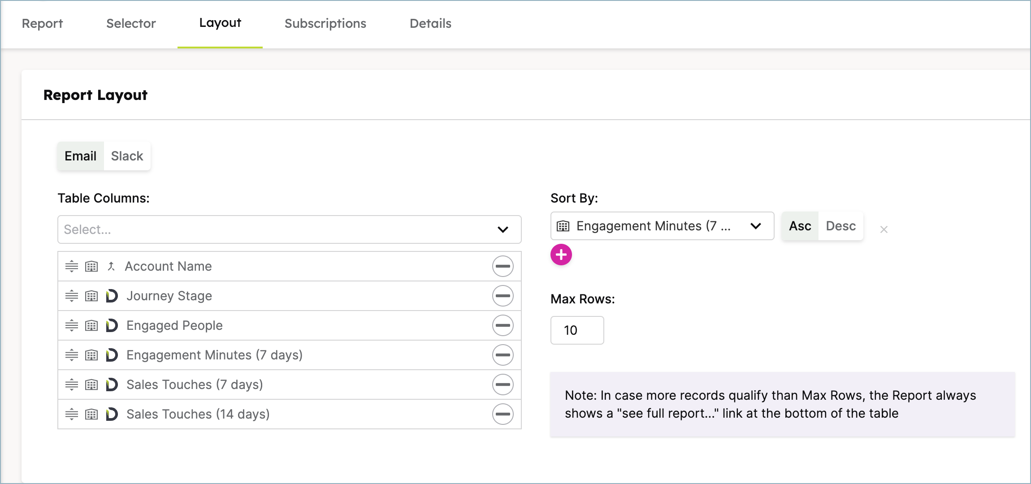Image resolution: width=1031 pixels, height=484 pixels.
Task: Click the Account Name column label
Action: click(x=169, y=266)
